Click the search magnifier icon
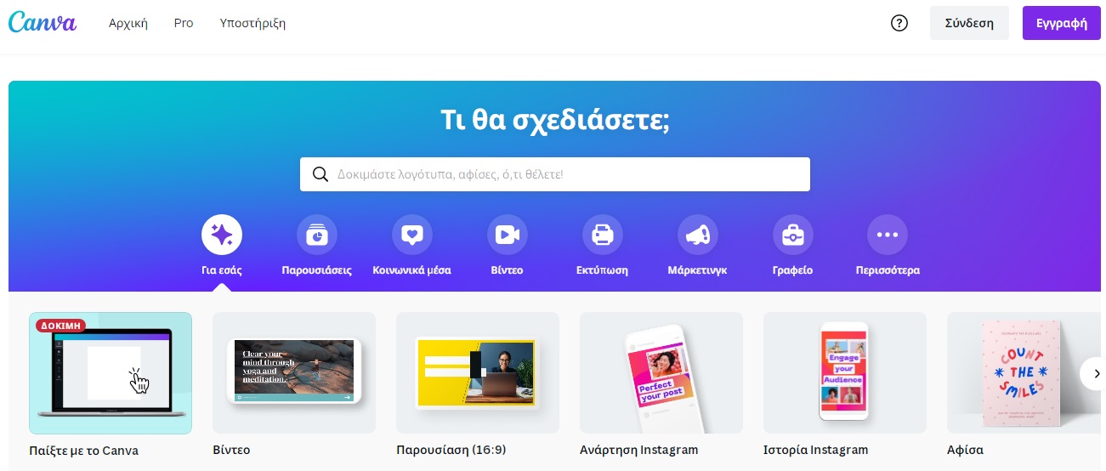The width and height of the screenshot is (1106, 471). 320,174
